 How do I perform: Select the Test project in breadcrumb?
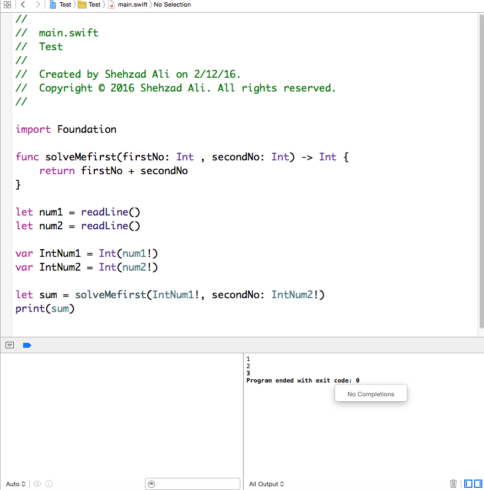[61, 4]
